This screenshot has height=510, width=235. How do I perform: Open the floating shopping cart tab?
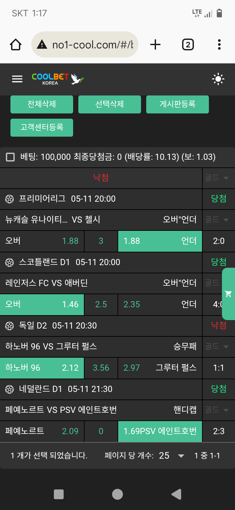point(228,294)
